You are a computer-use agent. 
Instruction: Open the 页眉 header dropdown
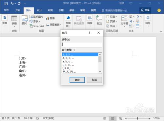coord(112,17)
